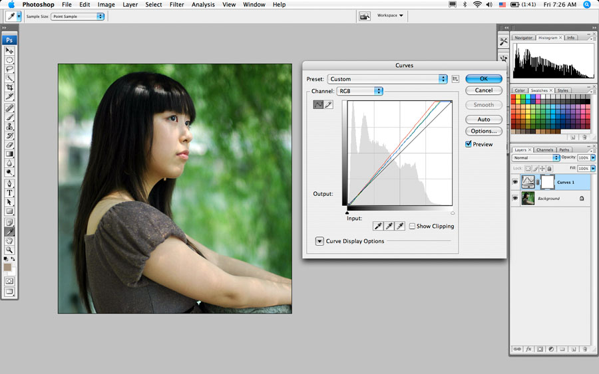This screenshot has width=599, height=374.
Task: Select the Zoom tool in toolbox
Action: tap(10, 250)
